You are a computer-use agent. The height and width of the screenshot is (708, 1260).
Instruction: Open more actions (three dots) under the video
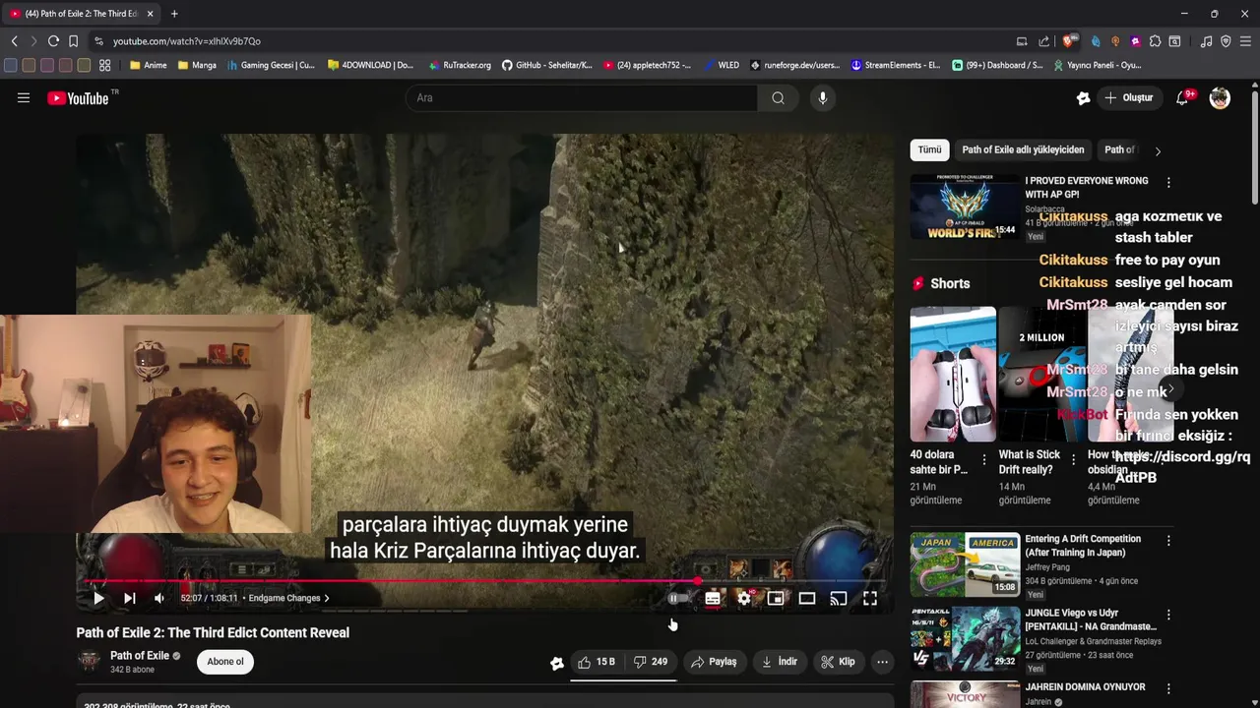[882, 662]
